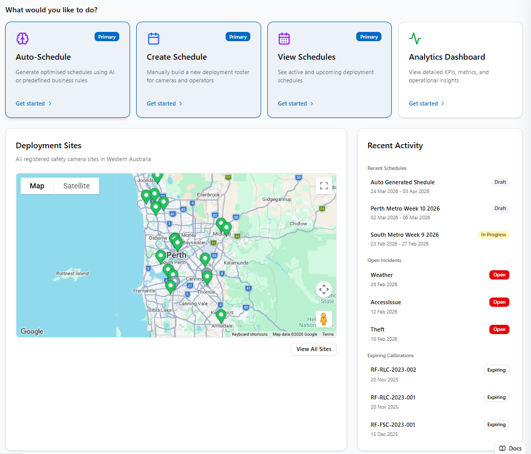Image resolution: width=531 pixels, height=454 pixels.
Task: Click the Analytics Dashboard pulse icon
Action: point(415,38)
